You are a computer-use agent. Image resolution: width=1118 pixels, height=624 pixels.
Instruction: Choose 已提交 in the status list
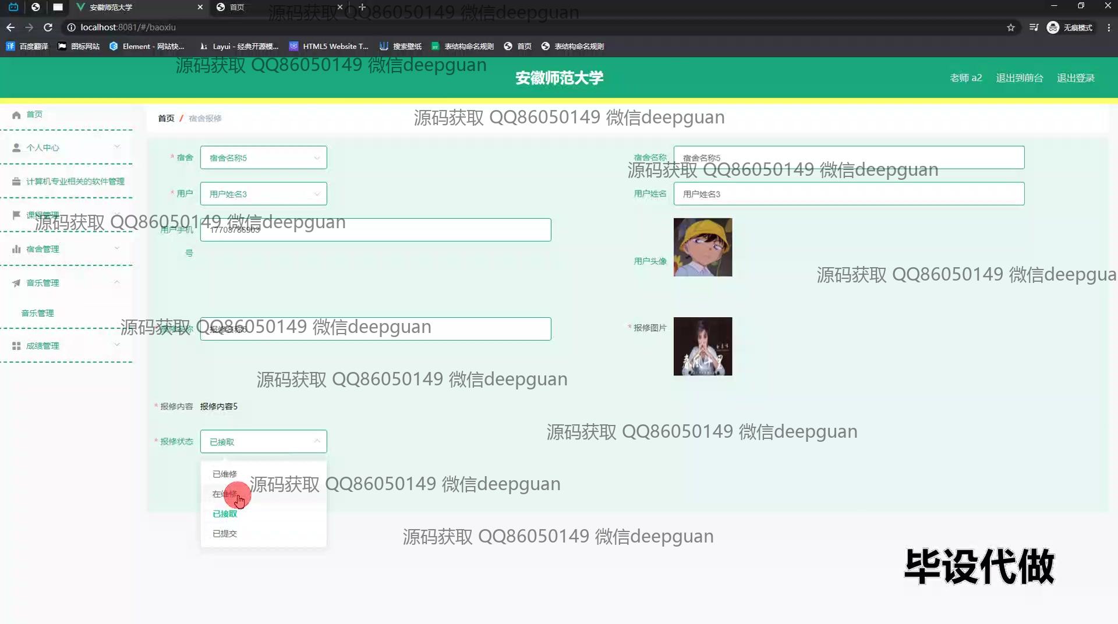225,534
